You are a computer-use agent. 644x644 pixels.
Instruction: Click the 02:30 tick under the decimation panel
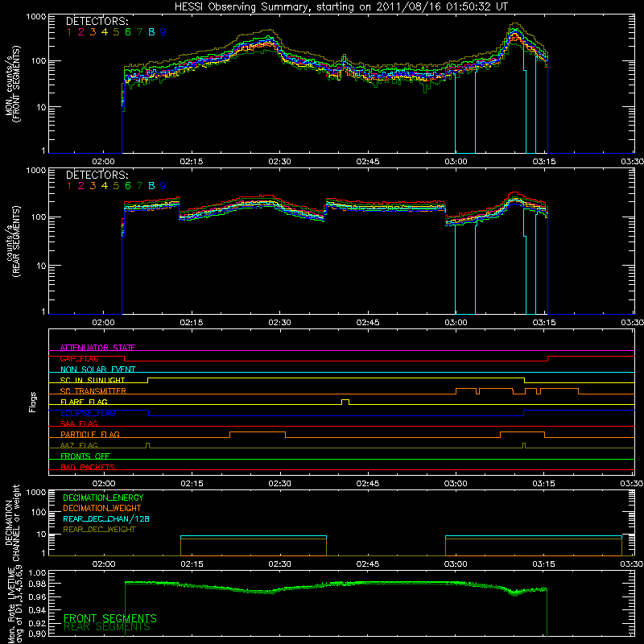(x=279, y=564)
